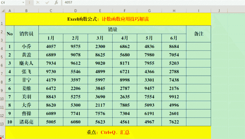Image resolution: width=245 pixels, height=139 pixels.
Task: Click the Enter checkmark icon in formula bar
Action: pyautogui.click(x=47, y=3)
